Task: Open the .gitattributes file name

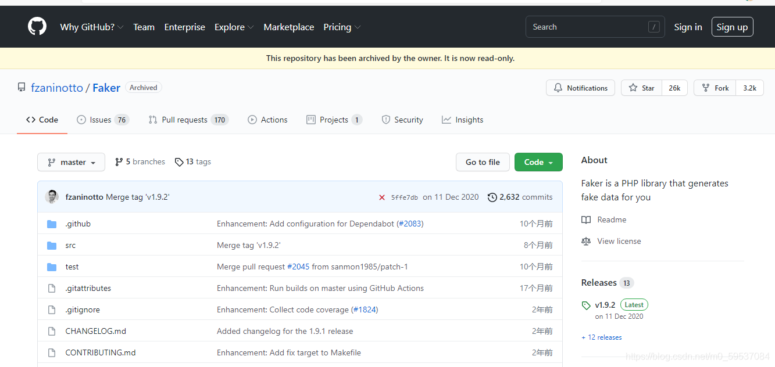Action: click(88, 289)
